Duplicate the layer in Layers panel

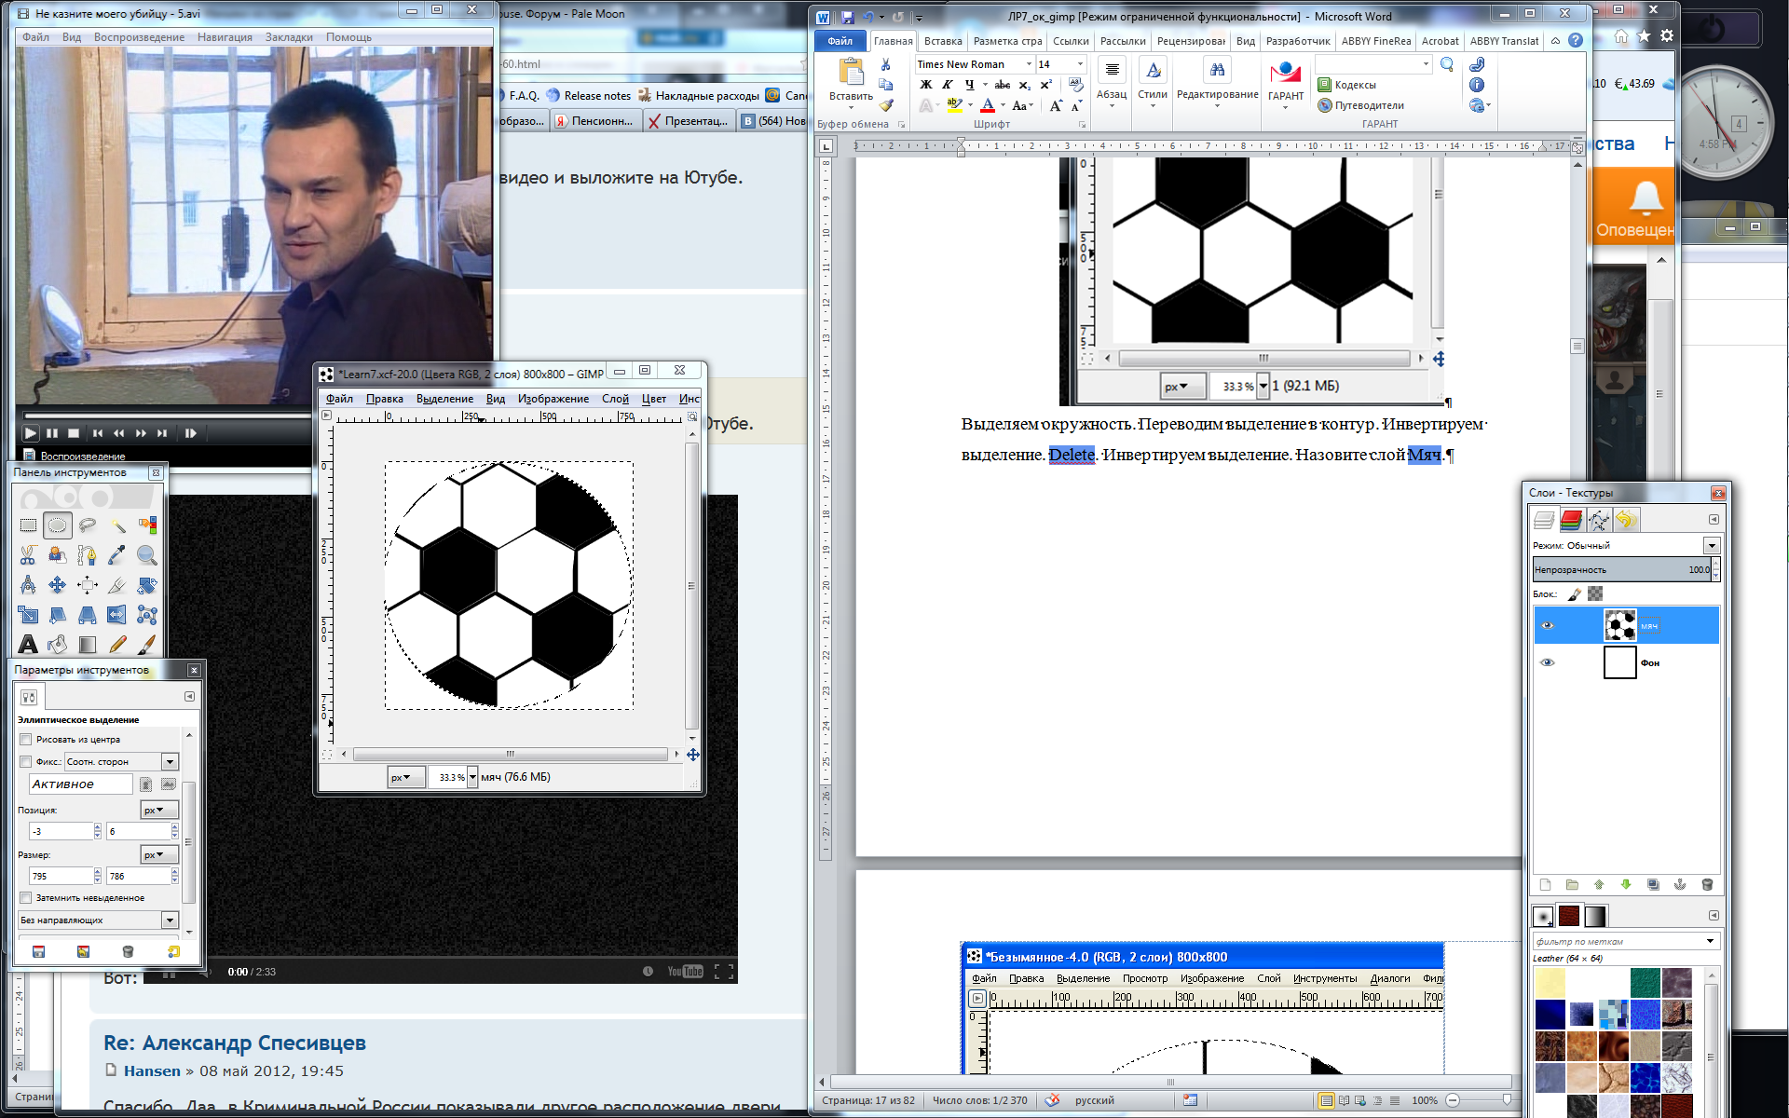click(1653, 884)
